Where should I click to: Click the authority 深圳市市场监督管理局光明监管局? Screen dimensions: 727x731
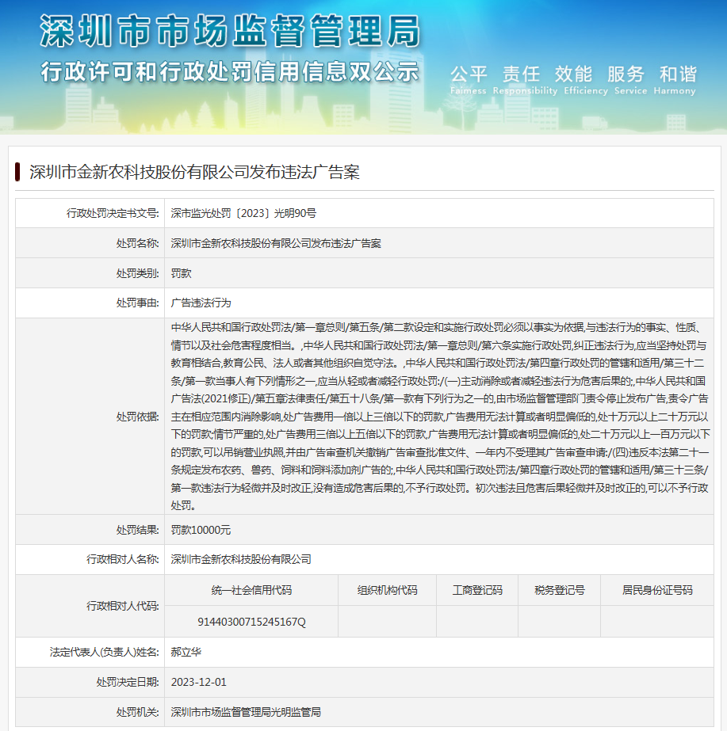[246, 712]
